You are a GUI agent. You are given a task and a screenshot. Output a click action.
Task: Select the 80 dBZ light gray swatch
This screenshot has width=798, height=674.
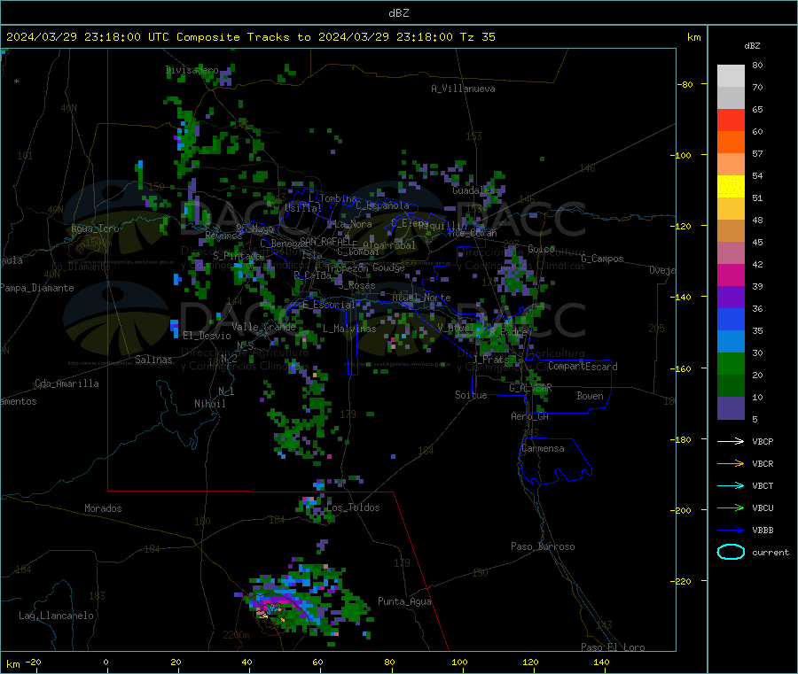[x=731, y=76]
